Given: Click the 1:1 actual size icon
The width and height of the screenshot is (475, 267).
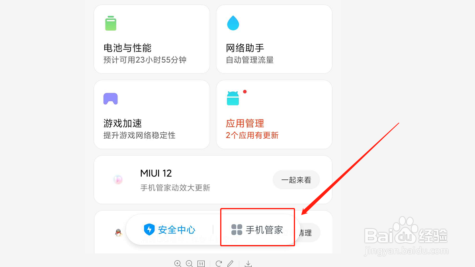Looking at the screenshot, I should pos(201,263).
